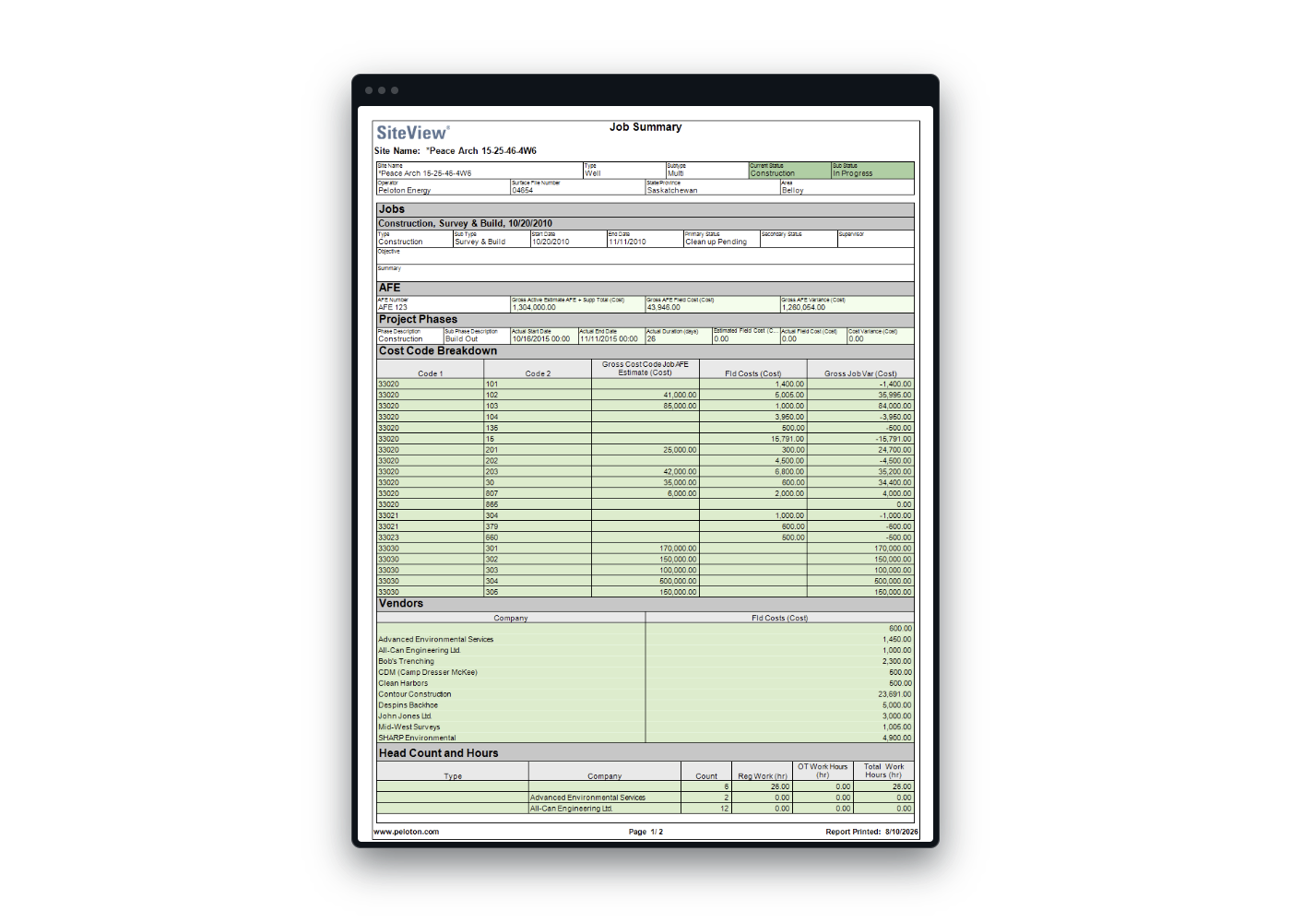Viewport: 1291px width, 922px height.
Task: Click the "Page 1/2" footer indicator
Action: click(x=645, y=832)
